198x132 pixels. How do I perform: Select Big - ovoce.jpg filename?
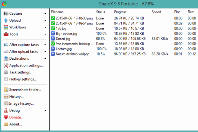(67, 33)
